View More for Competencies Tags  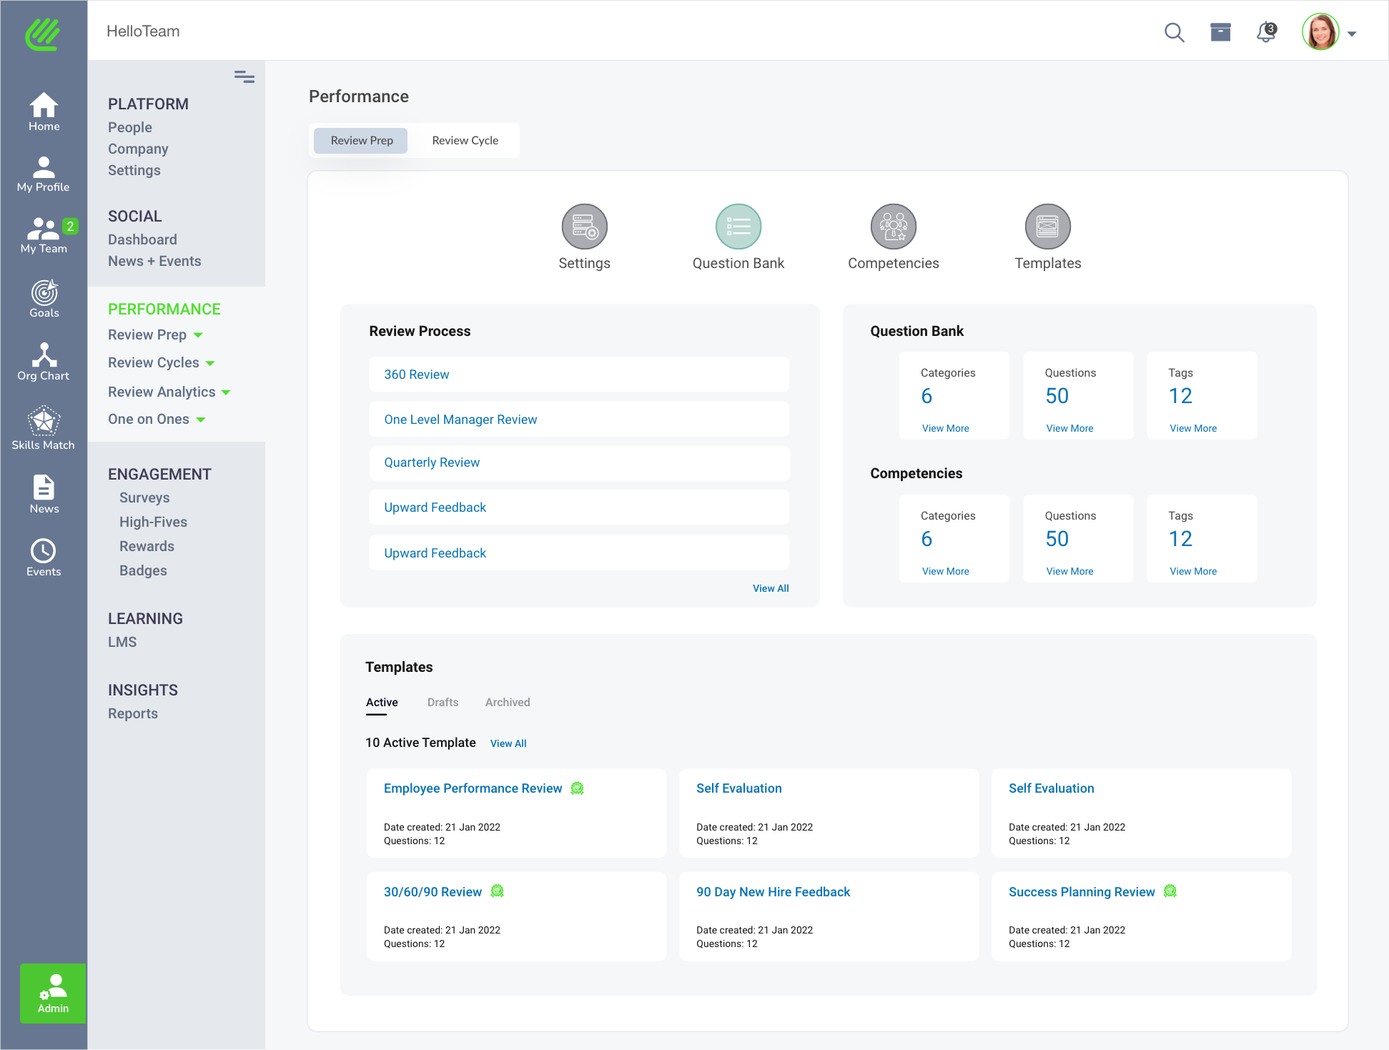point(1193,571)
